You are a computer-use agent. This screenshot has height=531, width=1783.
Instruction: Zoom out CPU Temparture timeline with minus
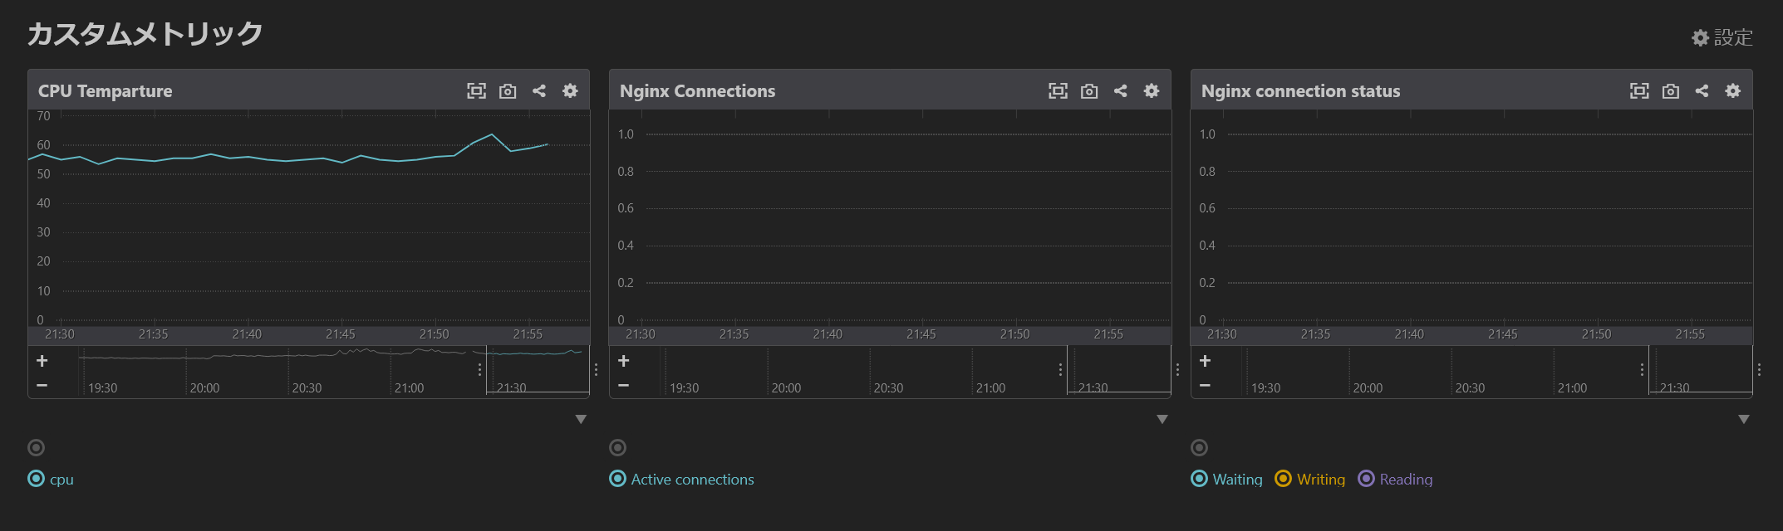pos(42,386)
